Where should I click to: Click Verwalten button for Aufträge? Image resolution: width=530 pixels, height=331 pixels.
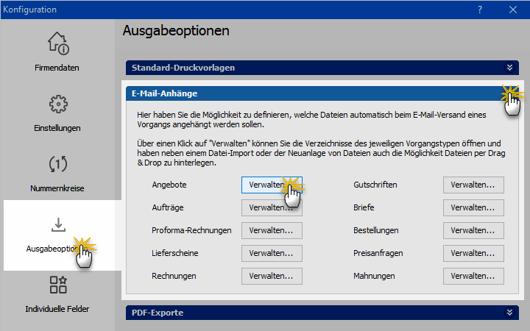coord(271,207)
